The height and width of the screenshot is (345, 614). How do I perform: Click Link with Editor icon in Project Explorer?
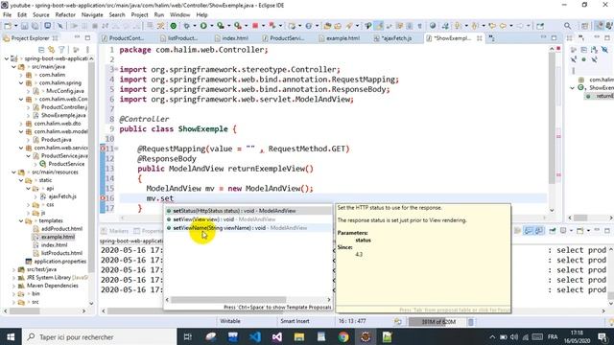[x=51, y=50]
